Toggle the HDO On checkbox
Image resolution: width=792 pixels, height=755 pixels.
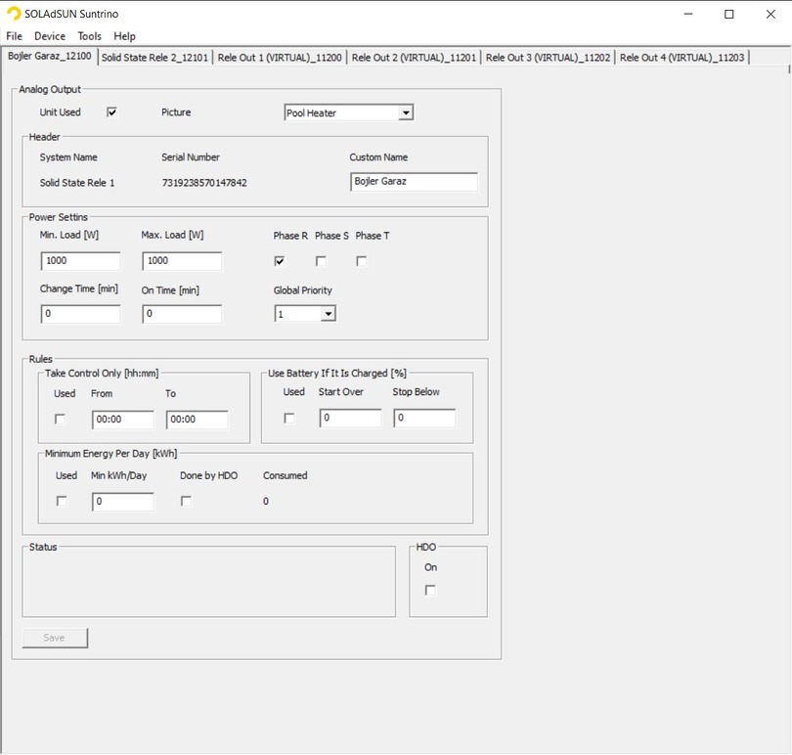pos(430,591)
